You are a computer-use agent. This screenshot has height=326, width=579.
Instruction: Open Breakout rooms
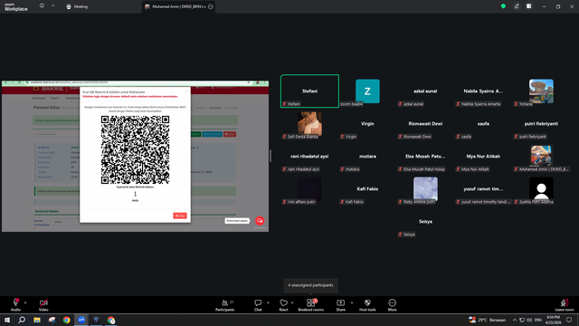click(311, 305)
